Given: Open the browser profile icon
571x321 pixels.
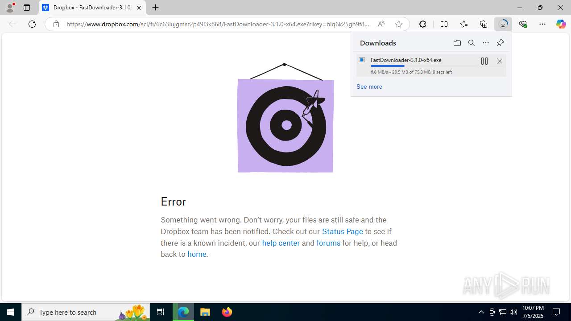Looking at the screenshot, I should [10, 8].
